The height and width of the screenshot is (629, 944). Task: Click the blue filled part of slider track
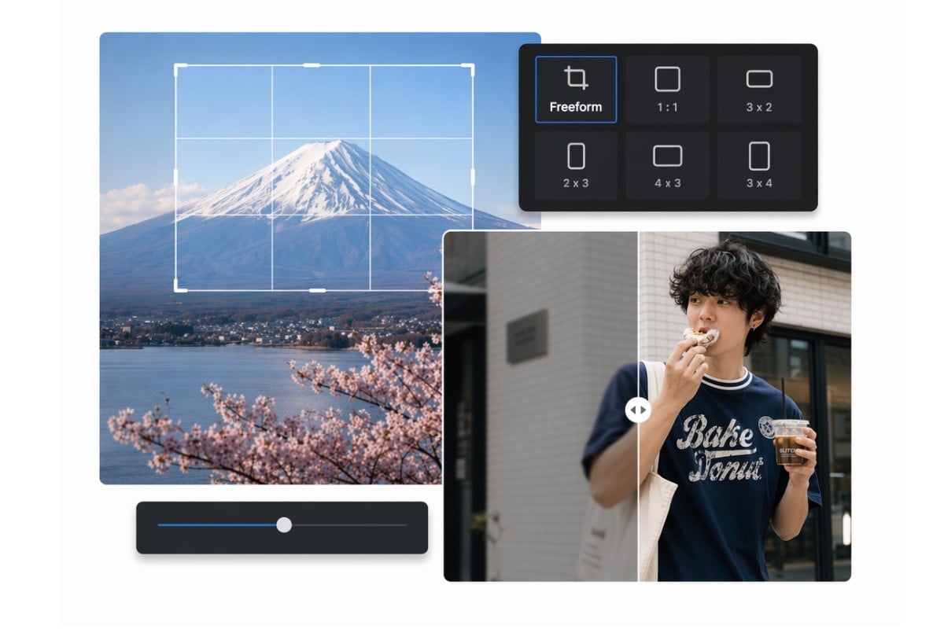(x=217, y=524)
